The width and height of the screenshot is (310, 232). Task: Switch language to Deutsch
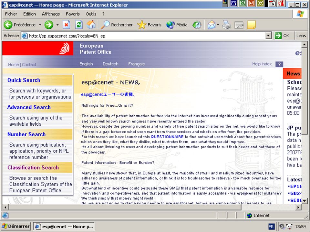(110, 64)
